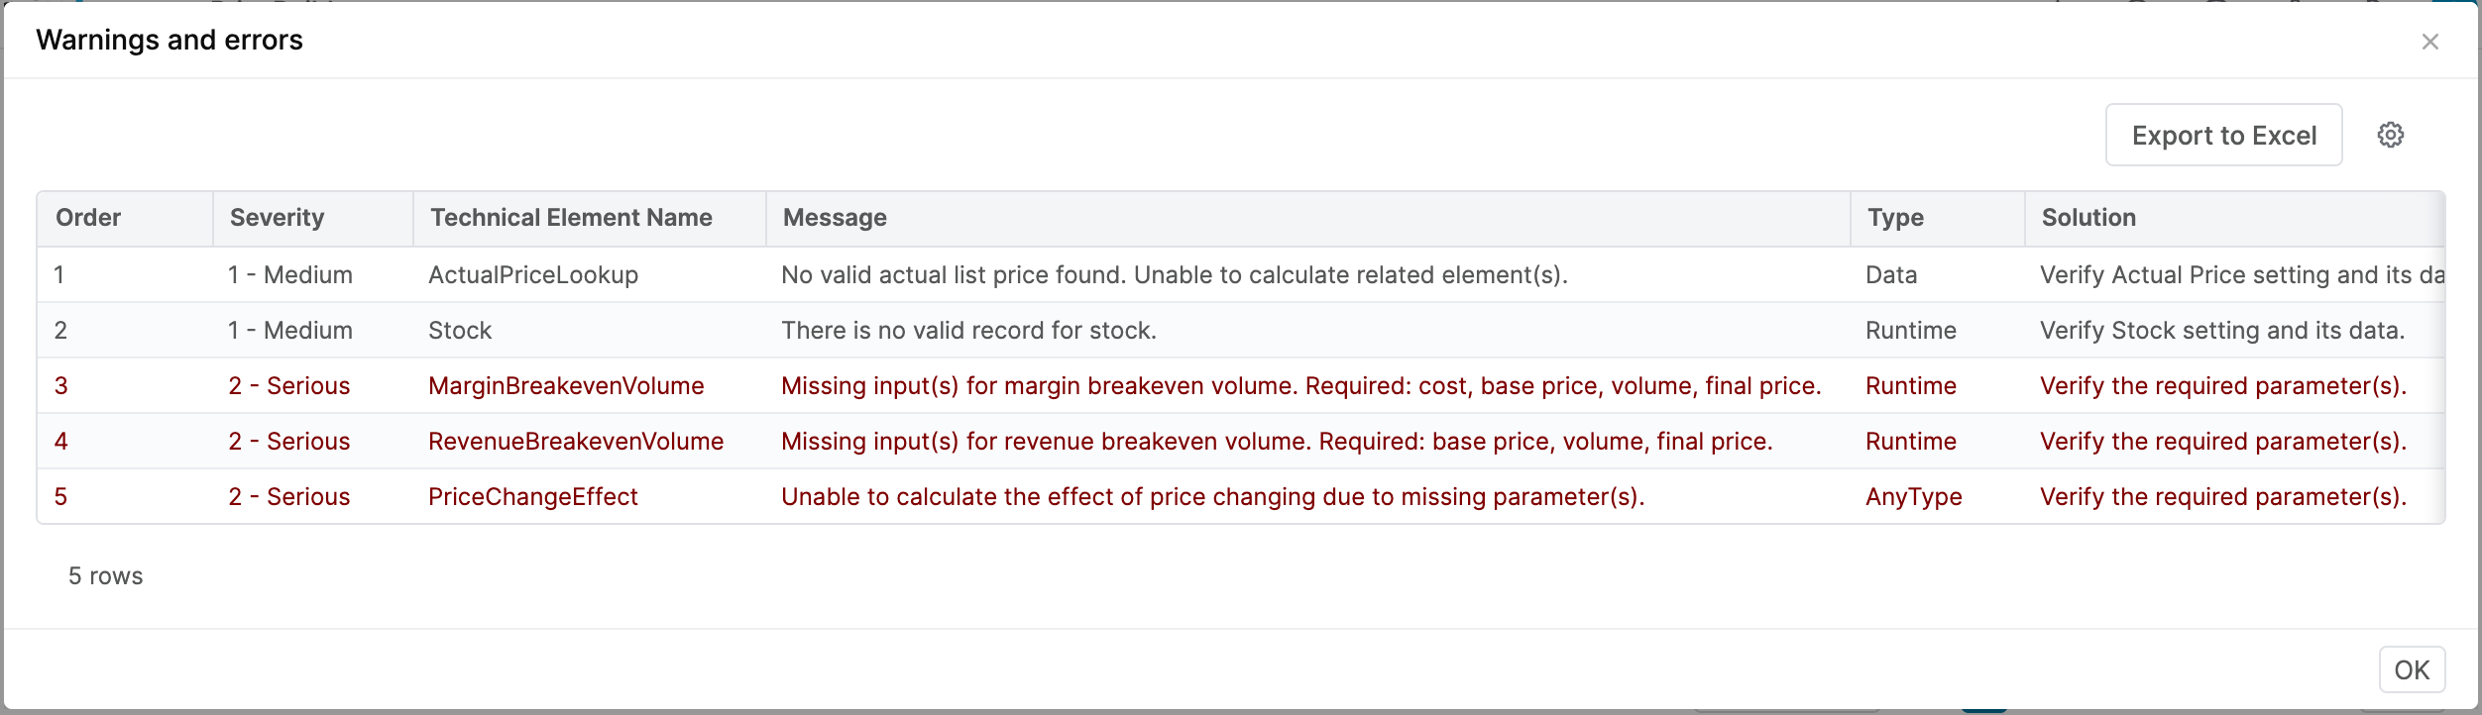Click the AnyType cell in row 5

[x=1913, y=497]
